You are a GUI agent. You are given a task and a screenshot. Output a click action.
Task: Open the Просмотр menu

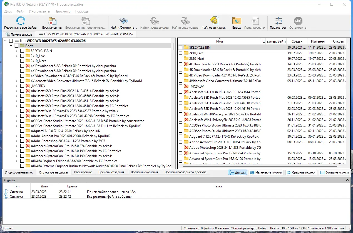point(63,11)
